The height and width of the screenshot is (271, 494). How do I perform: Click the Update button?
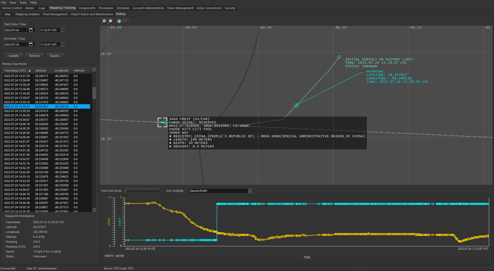(14, 56)
